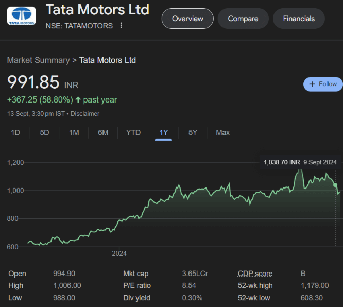Click the P/E ratio value 8.54
343x307 pixels.
coord(189,285)
